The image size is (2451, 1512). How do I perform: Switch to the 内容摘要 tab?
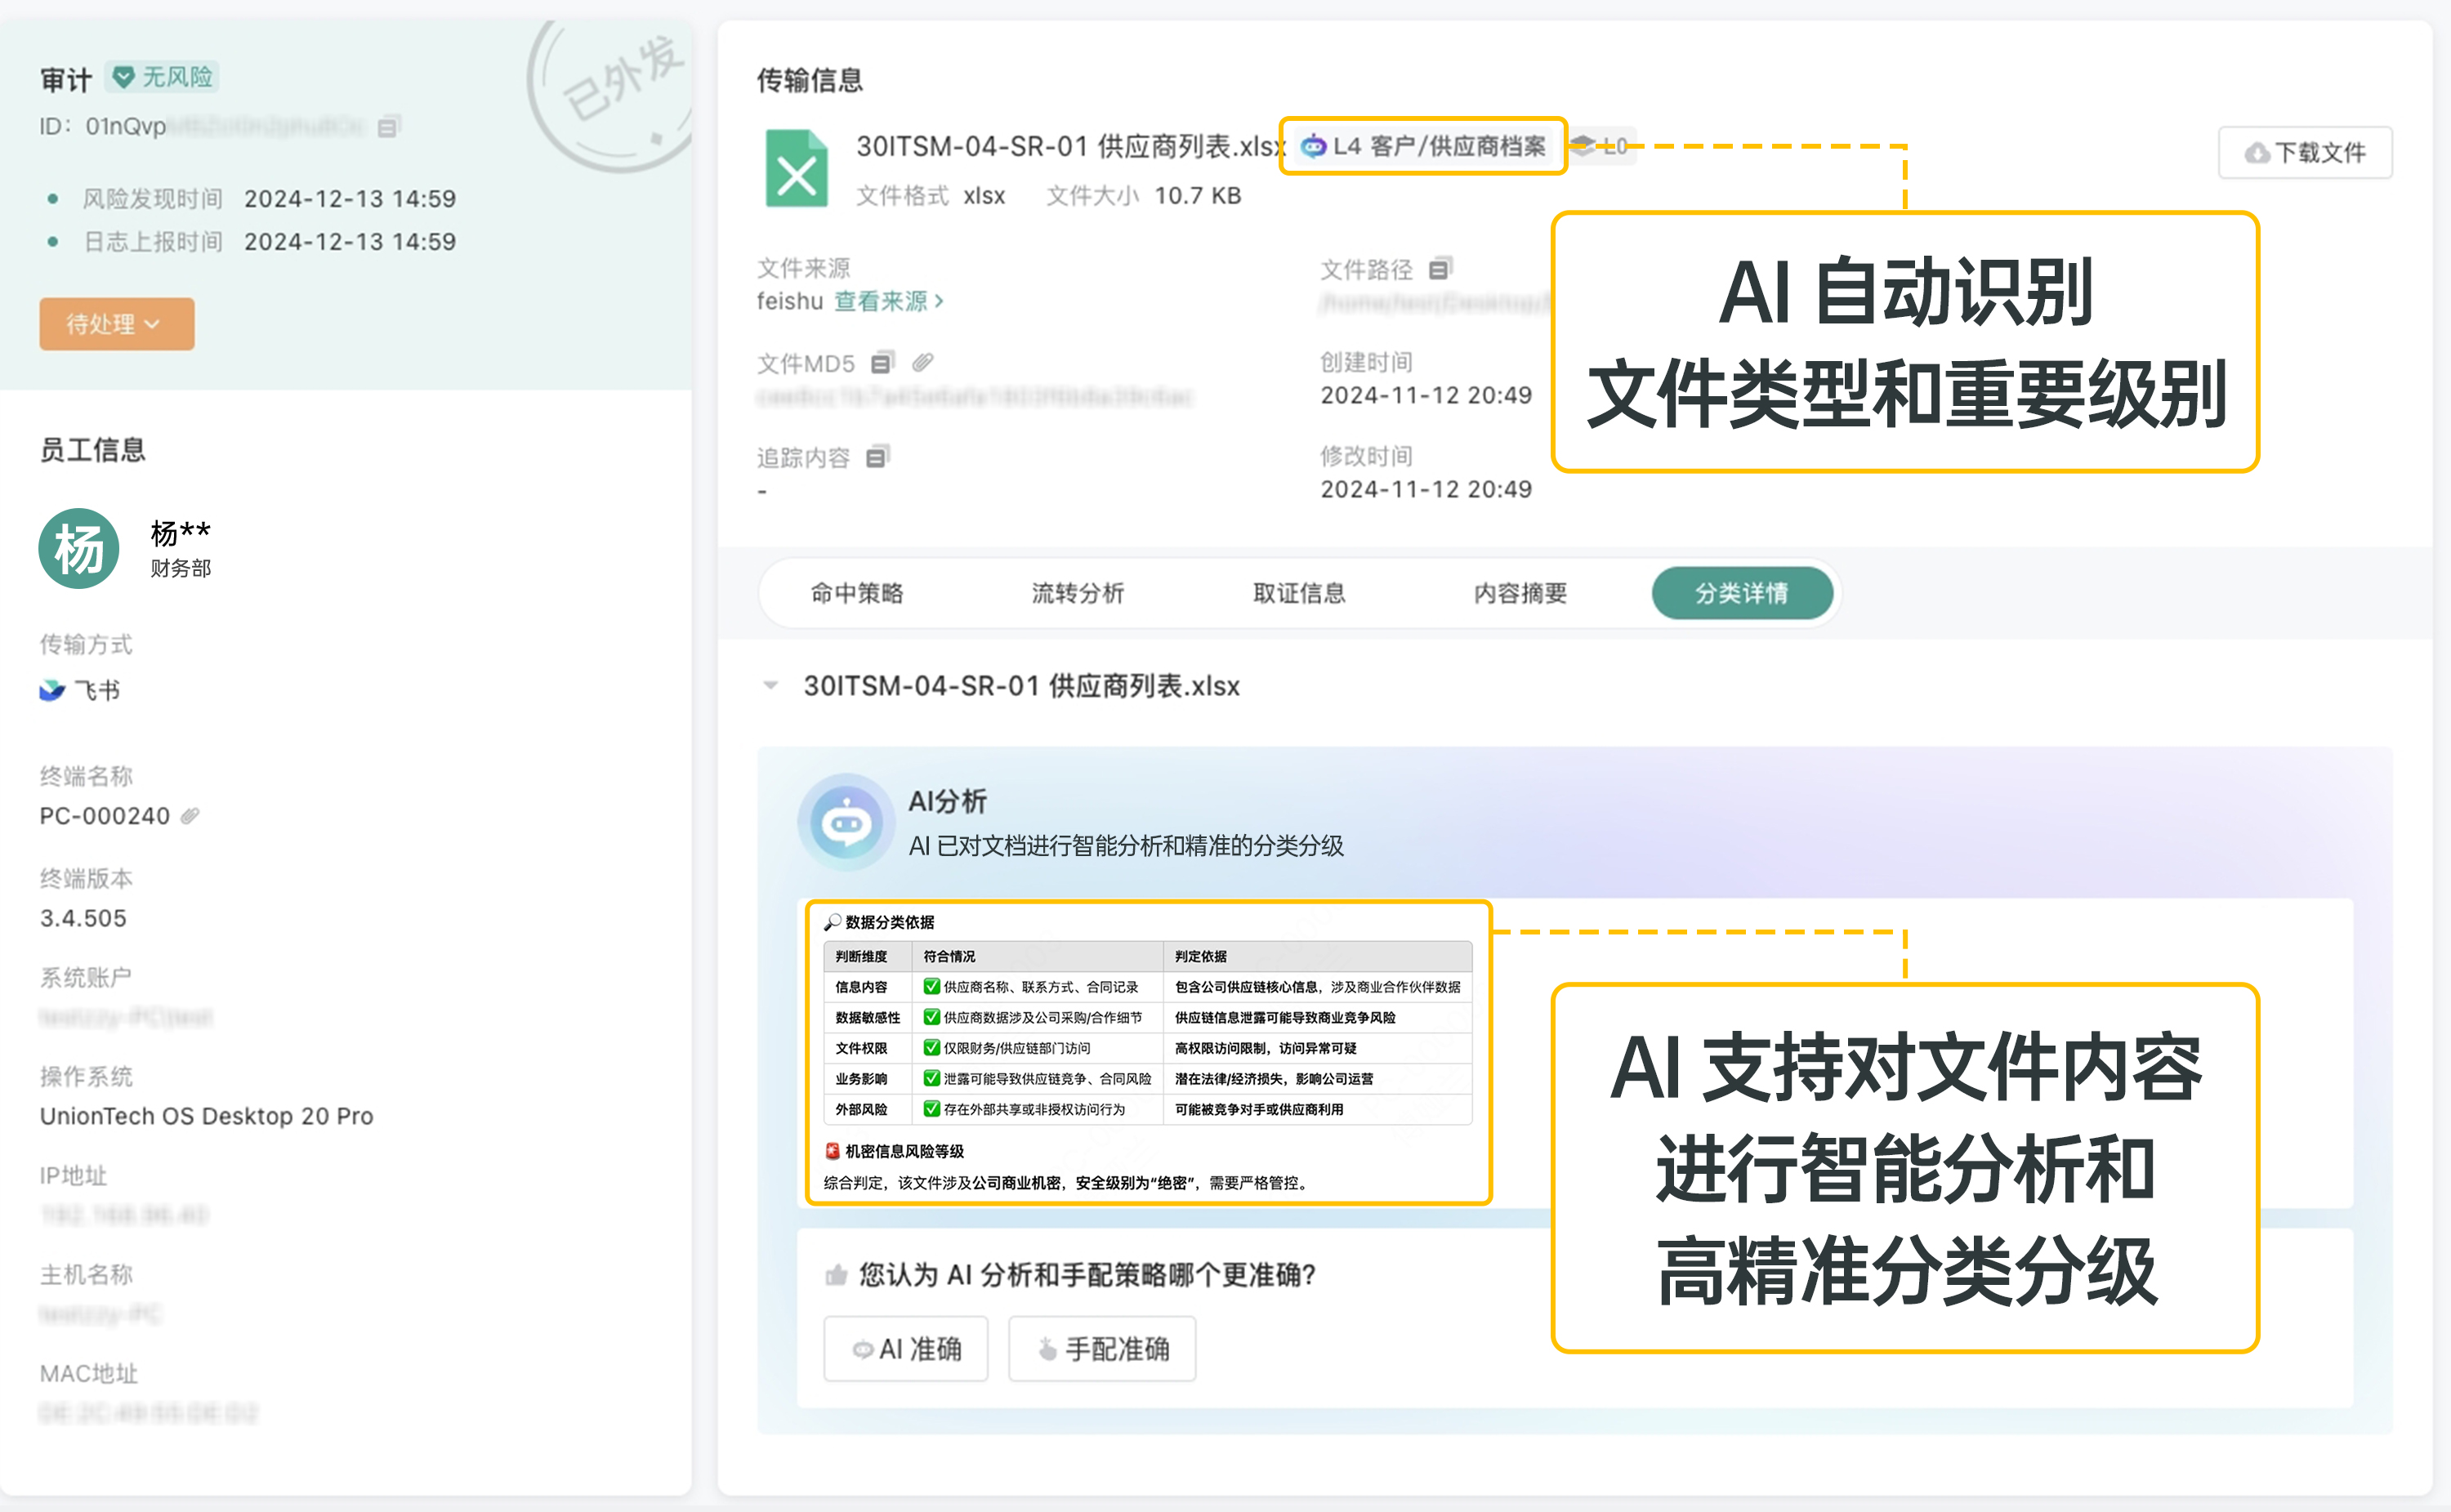(x=1520, y=593)
